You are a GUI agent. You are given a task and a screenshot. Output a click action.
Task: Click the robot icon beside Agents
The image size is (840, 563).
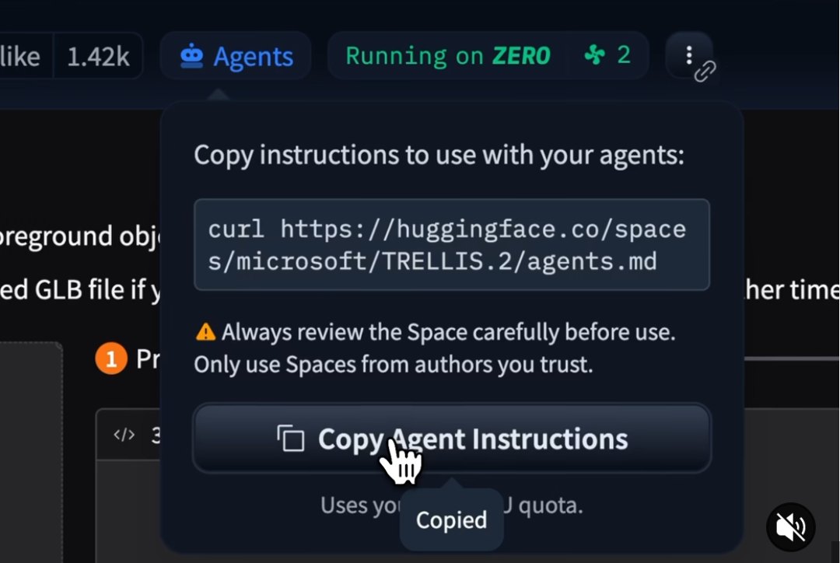(191, 56)
